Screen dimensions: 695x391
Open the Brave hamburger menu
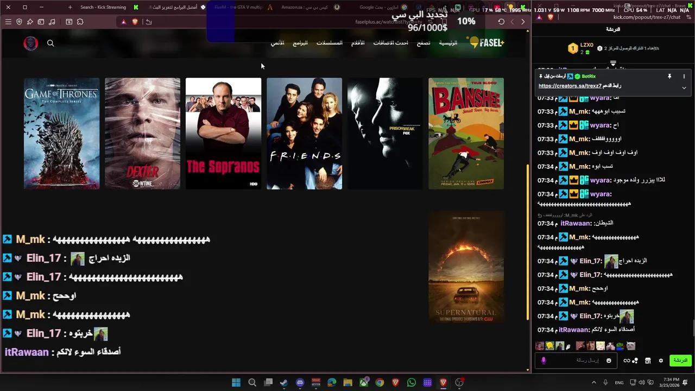8,22
